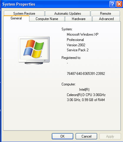
Task: Click the 'Professional' edition text
Action: coord(75,40)
